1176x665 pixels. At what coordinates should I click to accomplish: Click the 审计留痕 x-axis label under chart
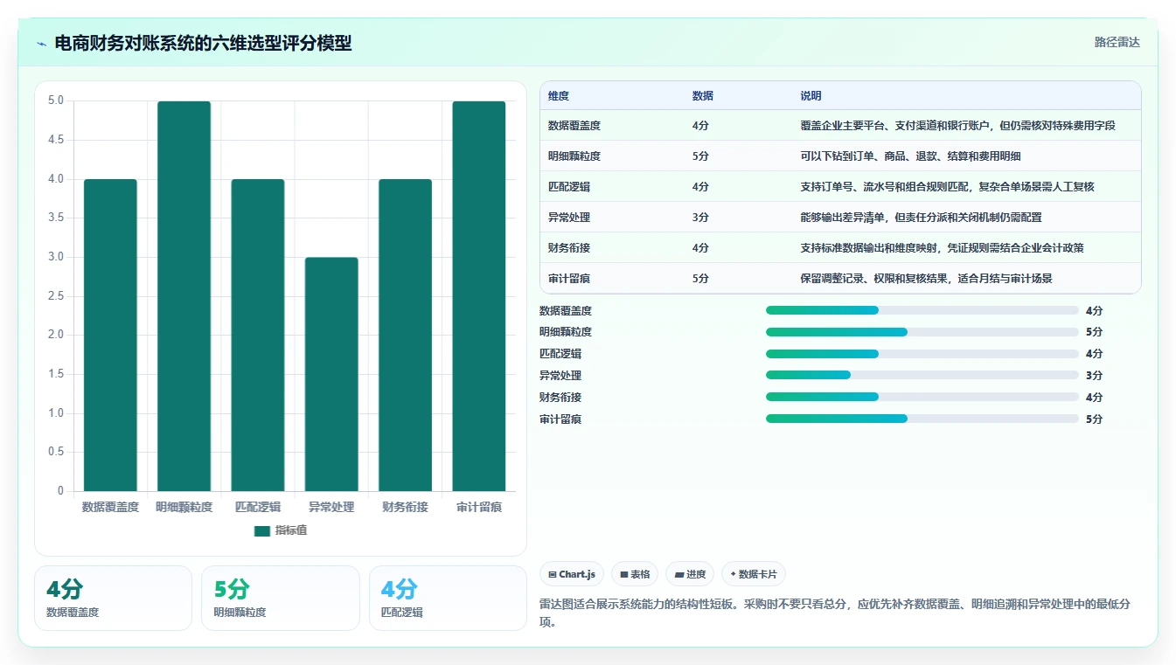point(479,507)
